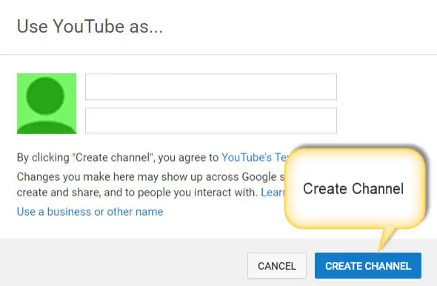This screenshot has width=437, height=286.
Task: Click the Use YouTube as... heading
Action: pyautogui.click(x=90, y=27)
